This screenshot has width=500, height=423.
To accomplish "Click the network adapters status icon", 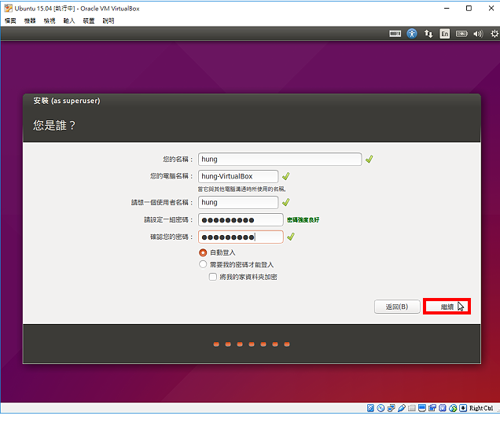I will (x=391, y=408).
